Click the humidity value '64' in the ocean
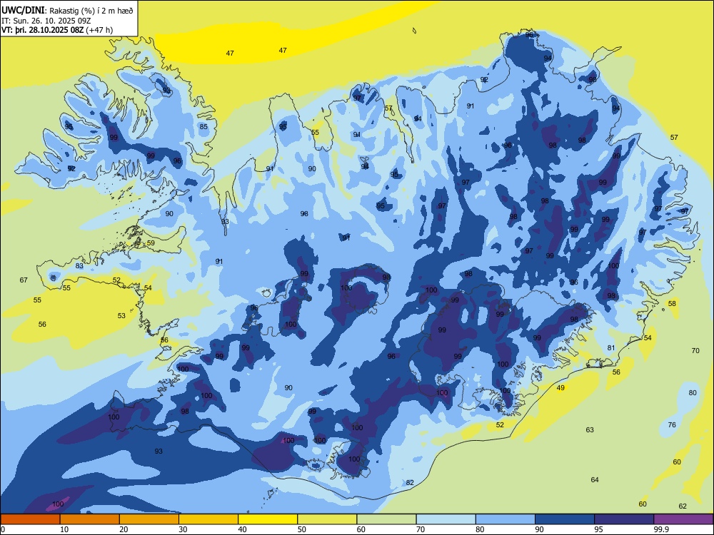Image resolution: width=714 pixels, height=535 pixels. 595,480
